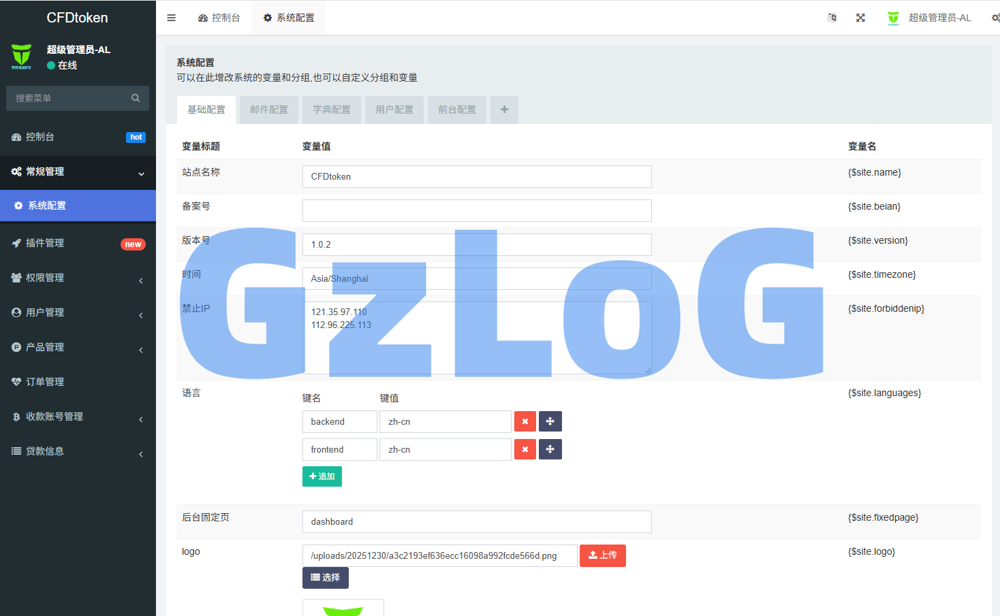Click the search magnifier icon in sidebar
Image resolution: width=1000 pixels, height=616 pixels.
(136, 98)
